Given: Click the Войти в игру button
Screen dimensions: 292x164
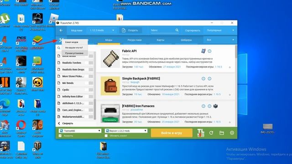Looking at the screenshot, I should tap(172, 133).
